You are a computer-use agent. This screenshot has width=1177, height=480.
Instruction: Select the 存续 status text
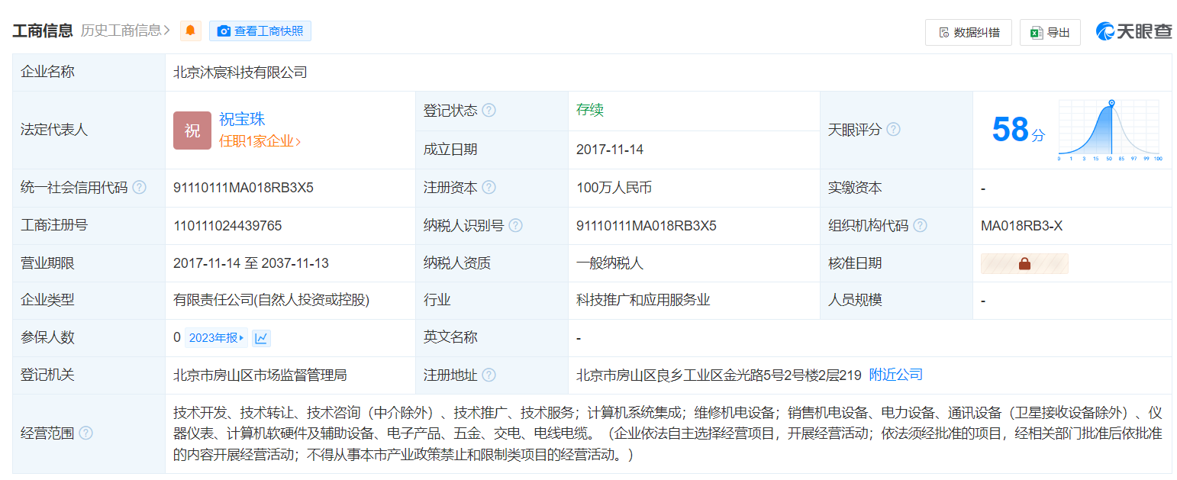pyautogui.click(x=590, y=110)
